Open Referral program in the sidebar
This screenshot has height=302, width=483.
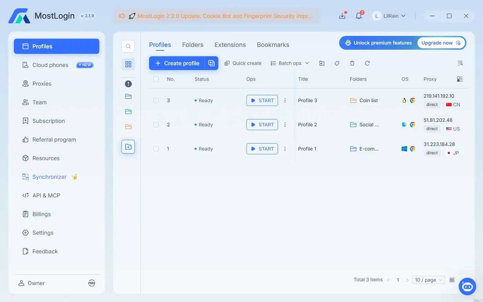(x=57, y=139)
